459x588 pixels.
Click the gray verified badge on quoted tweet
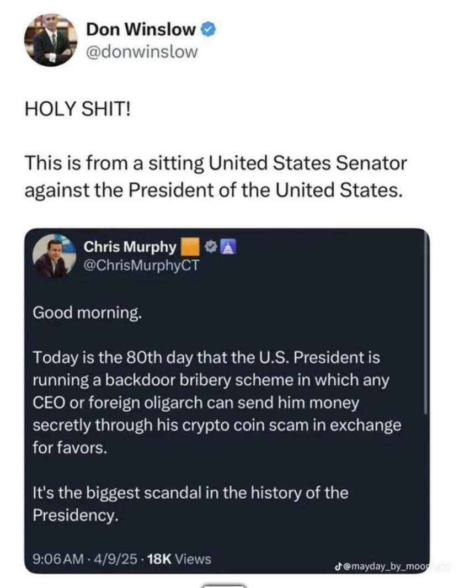210,247
